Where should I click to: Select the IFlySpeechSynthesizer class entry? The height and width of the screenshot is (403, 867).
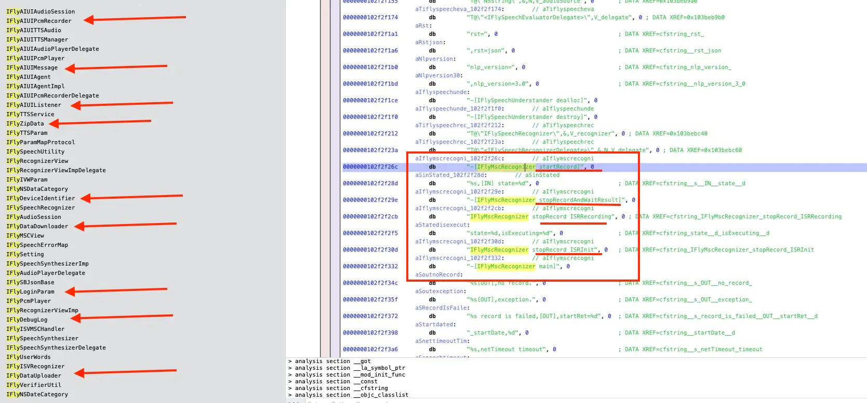[42, 338]
